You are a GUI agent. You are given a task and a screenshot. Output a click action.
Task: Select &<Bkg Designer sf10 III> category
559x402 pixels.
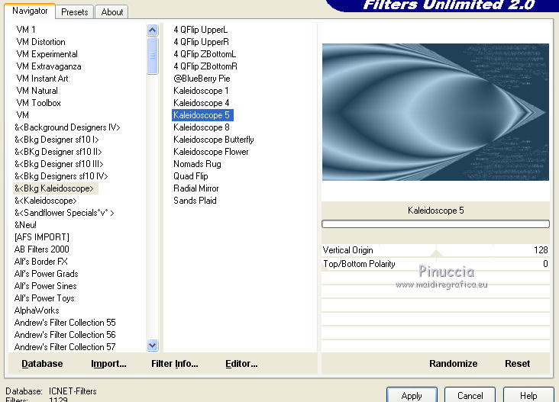[x=59, y=164]
